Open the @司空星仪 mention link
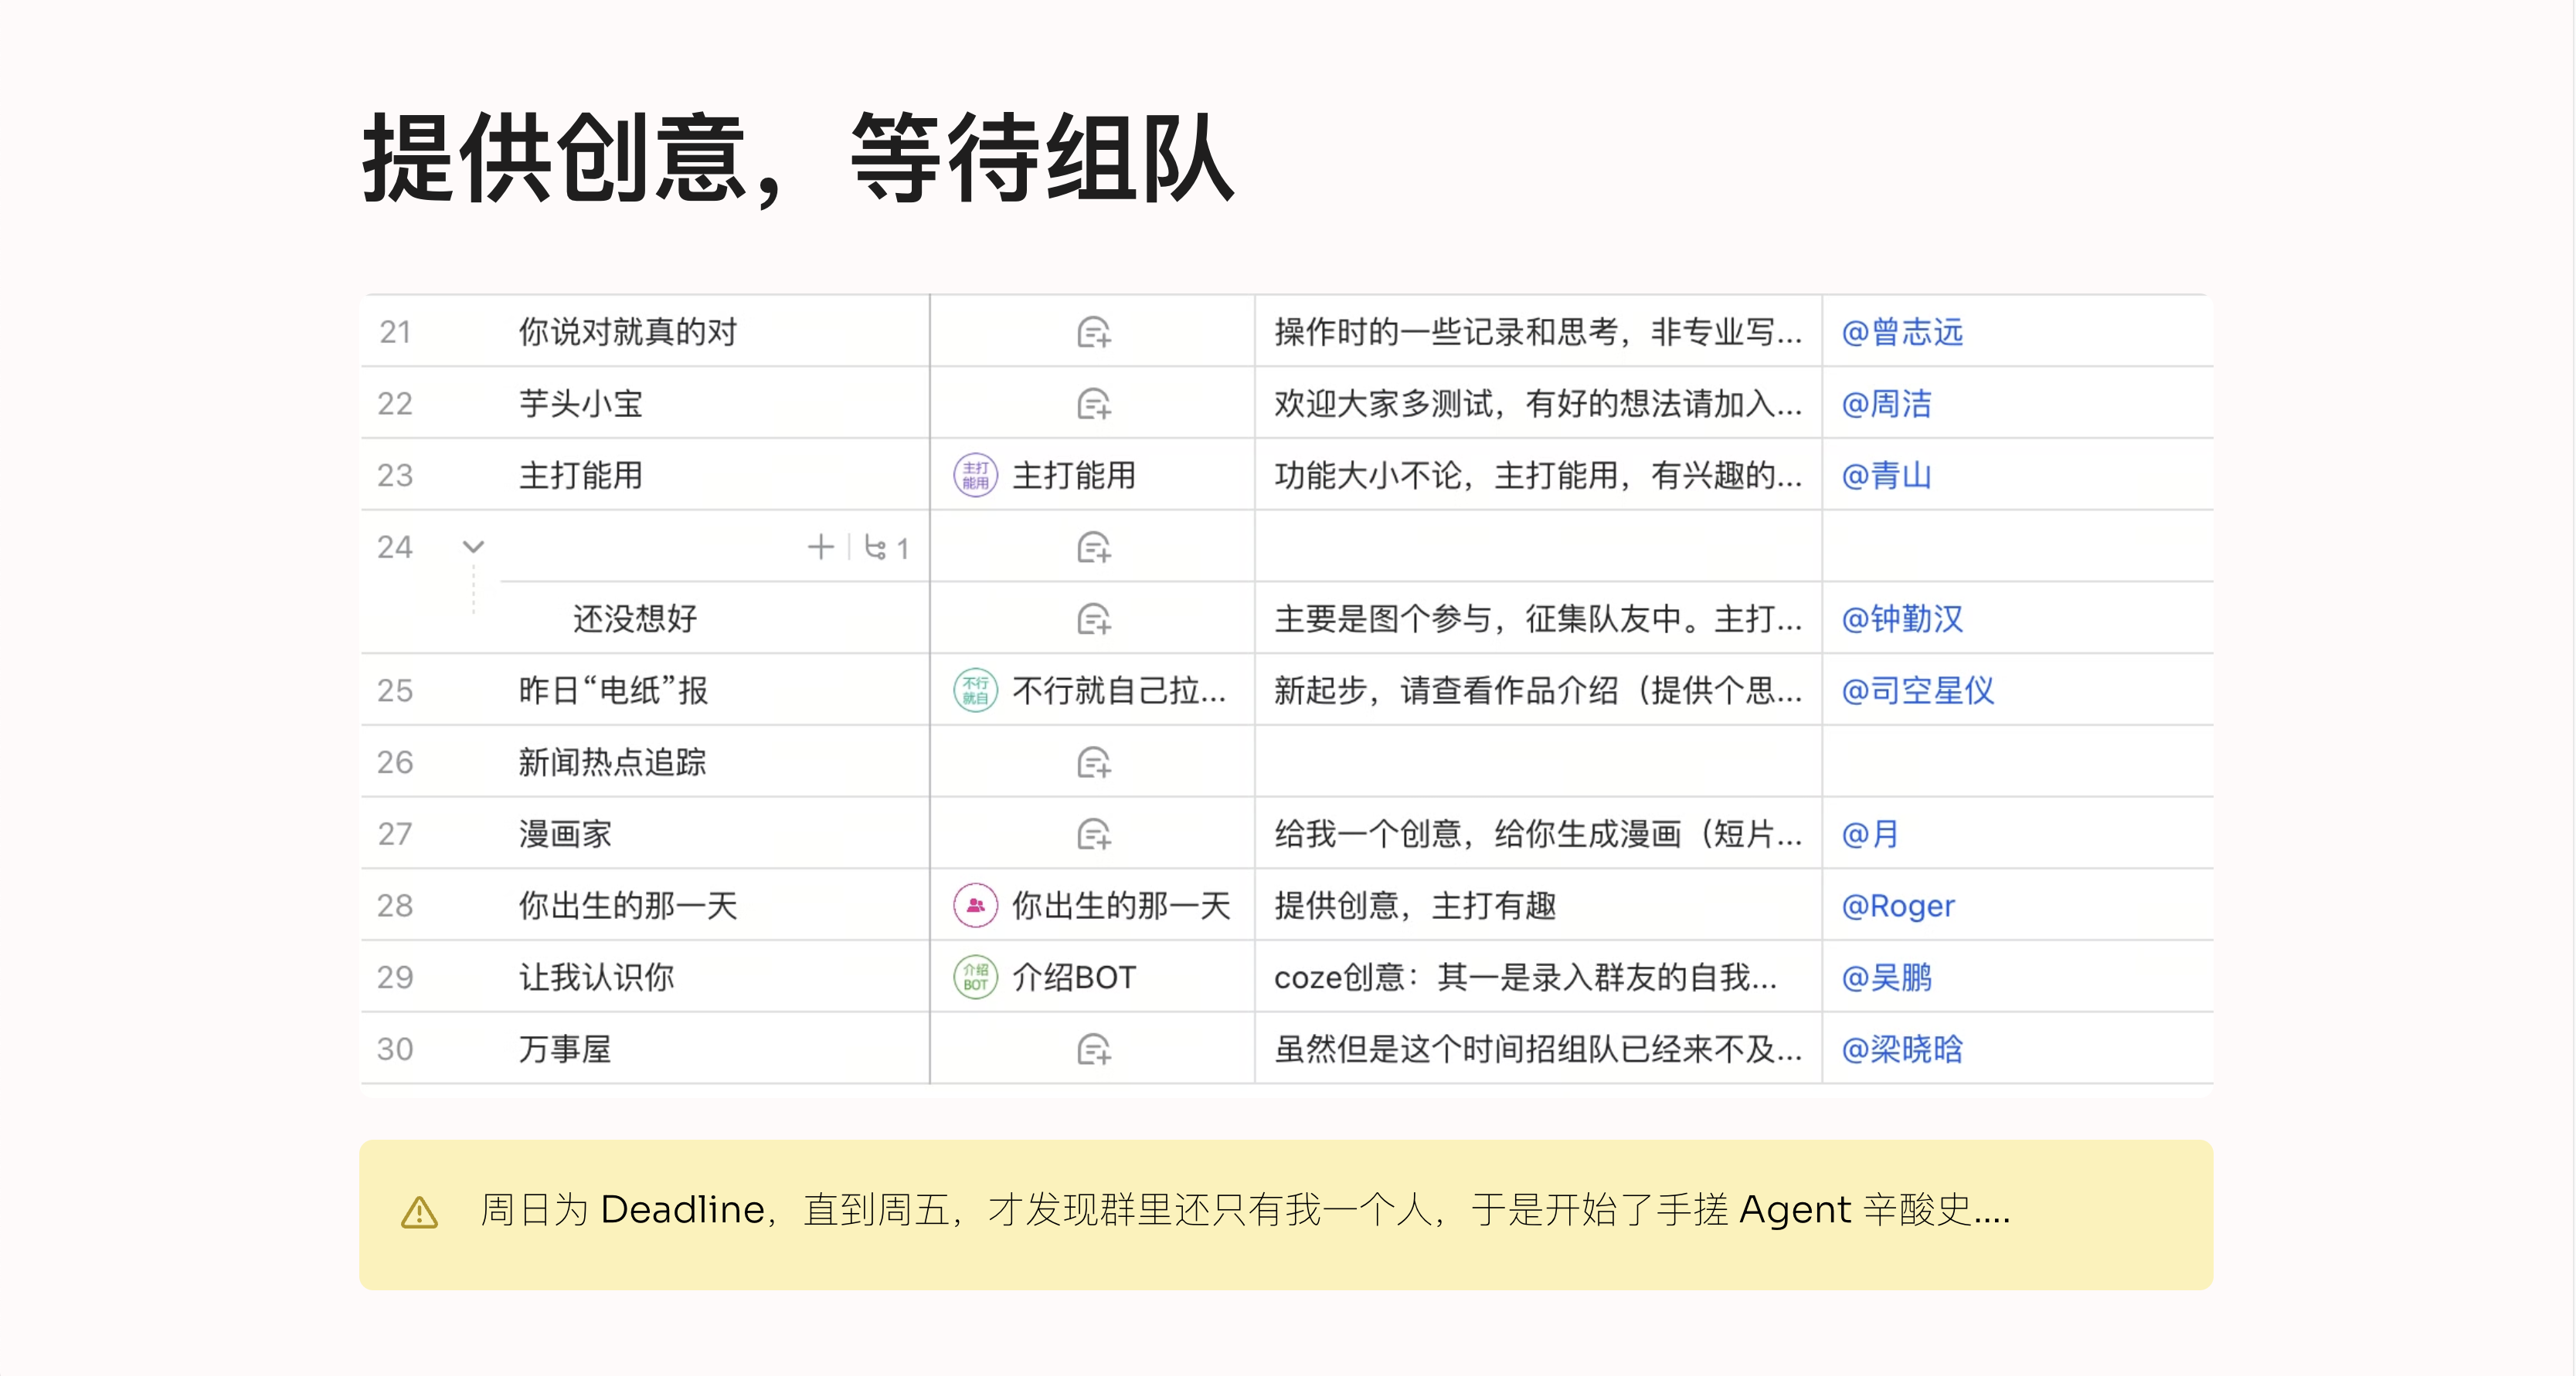The image size is (2576, 1376). 1918,690
